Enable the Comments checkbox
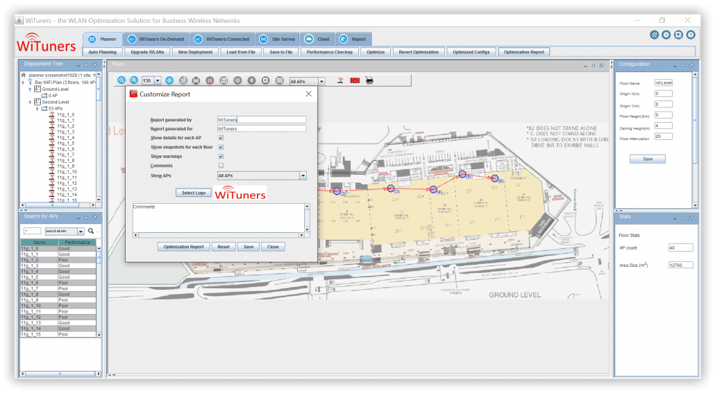The image size is (715, 393). [x=221, y=166]
